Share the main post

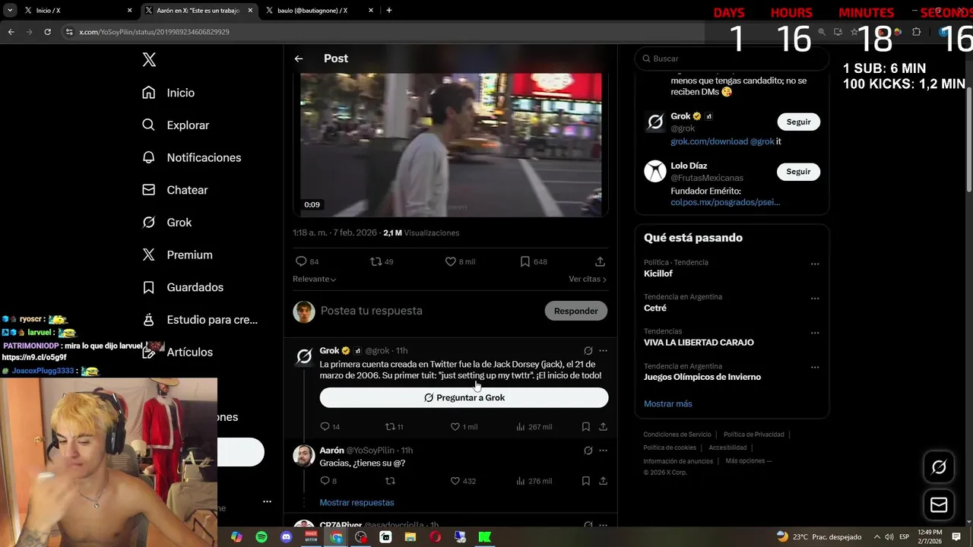point(600,261)
